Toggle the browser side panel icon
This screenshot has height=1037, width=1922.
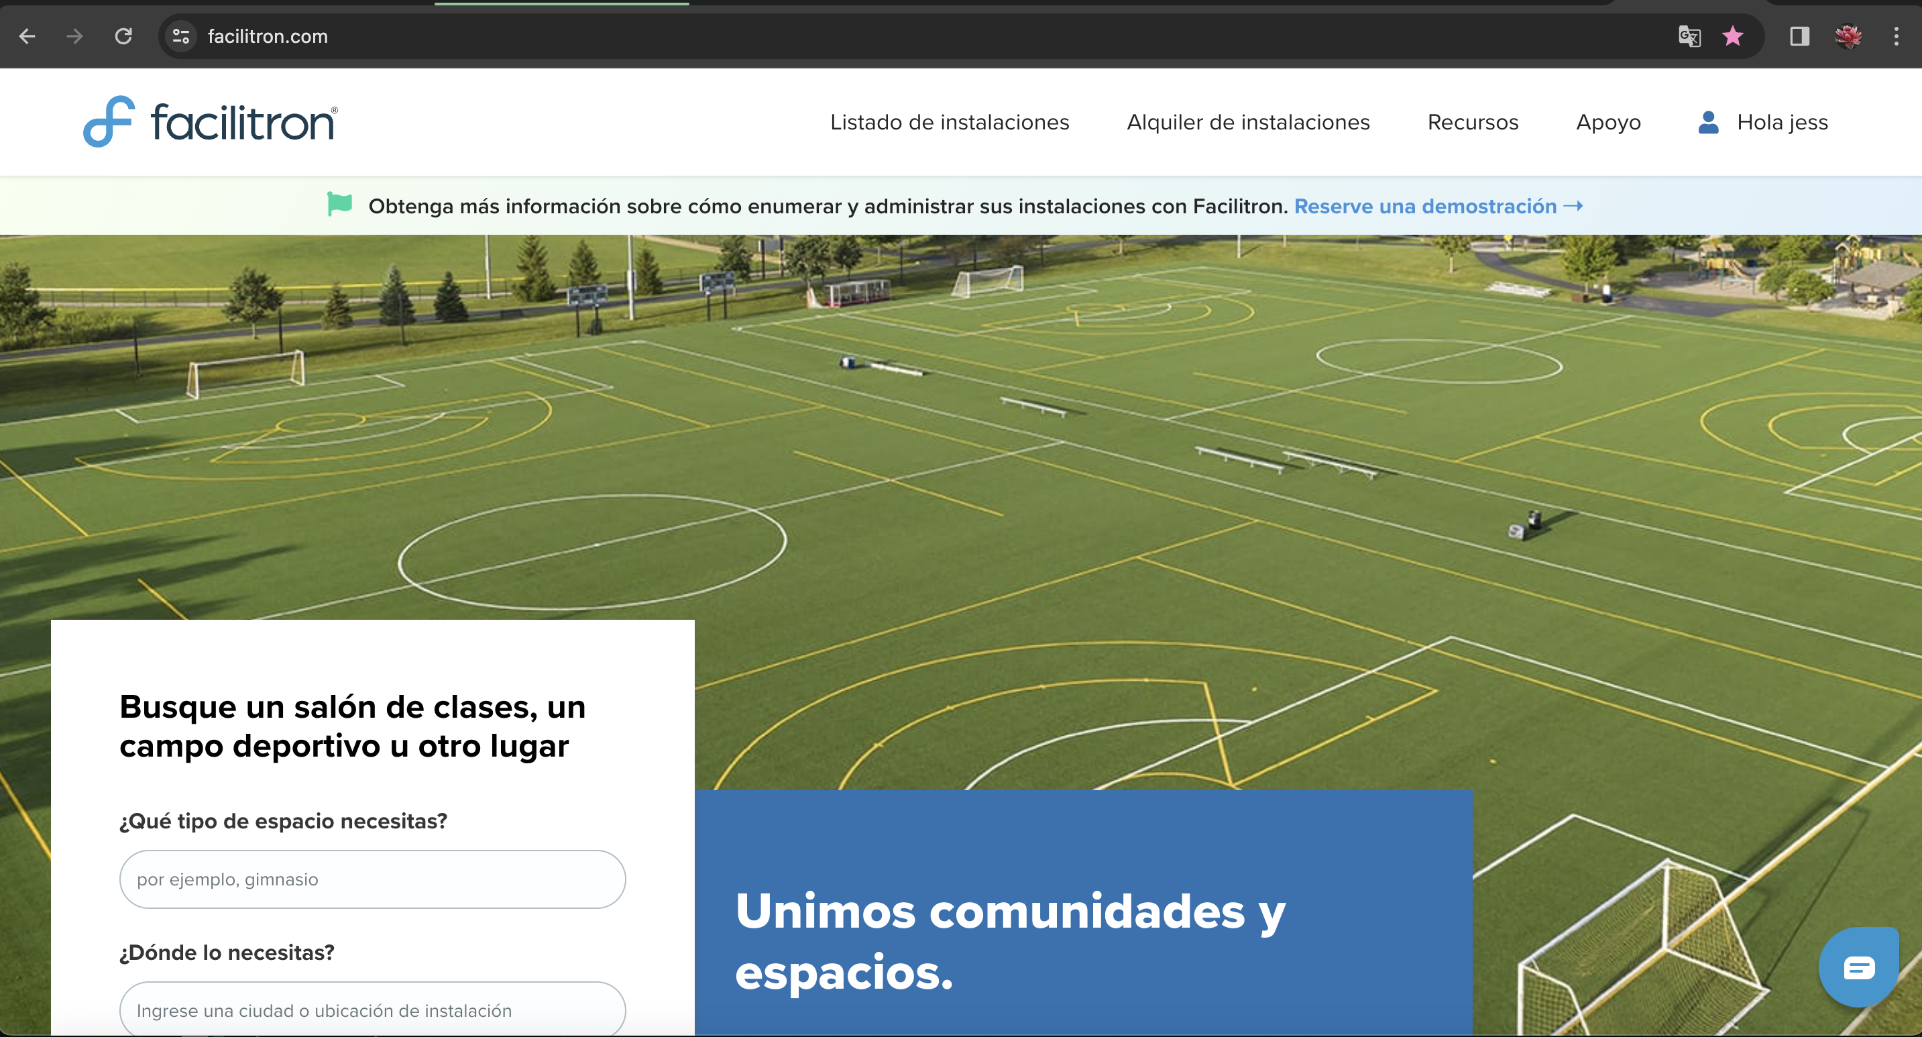pos(1799,36)
